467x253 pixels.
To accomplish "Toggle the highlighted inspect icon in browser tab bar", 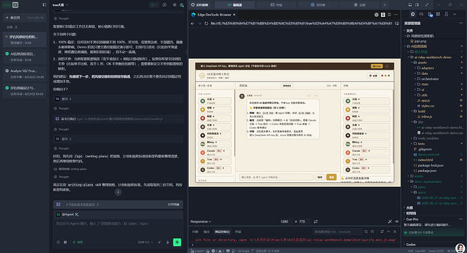I will coord(383,15).
